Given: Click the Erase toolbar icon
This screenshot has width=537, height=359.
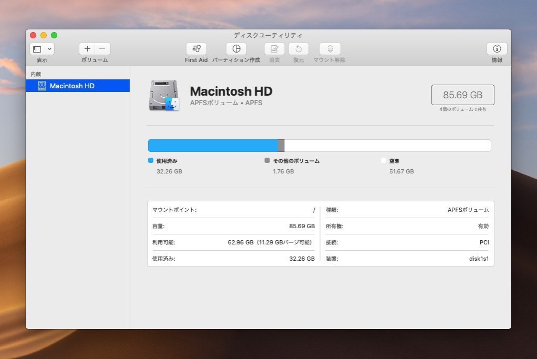Looking at the screenshot, I should point(274,49).
